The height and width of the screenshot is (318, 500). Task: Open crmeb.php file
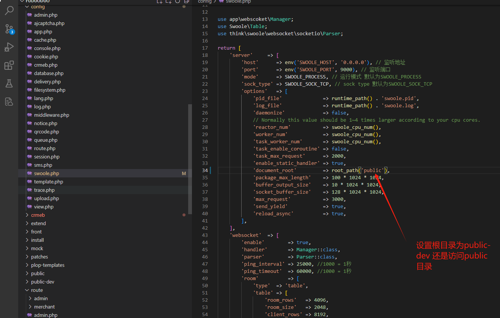coord(46,65)
